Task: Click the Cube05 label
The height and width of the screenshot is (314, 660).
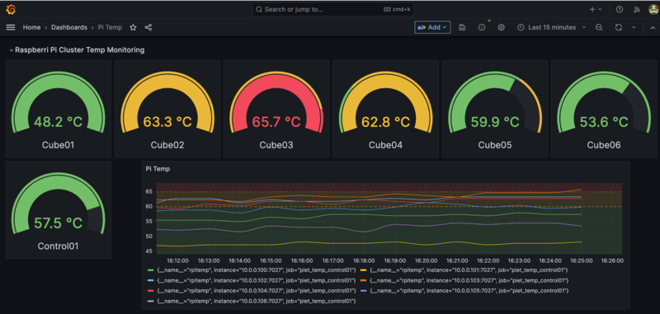Action: click(x=495, y=145)
